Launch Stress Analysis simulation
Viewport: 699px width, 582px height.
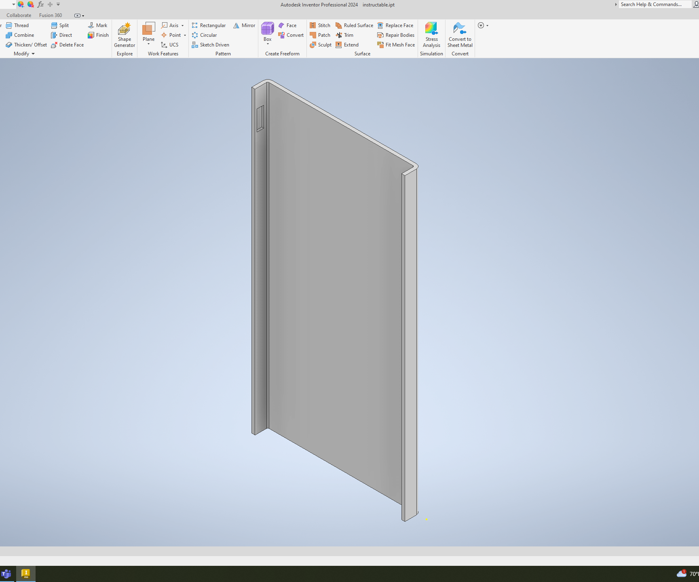pos(431,35)
